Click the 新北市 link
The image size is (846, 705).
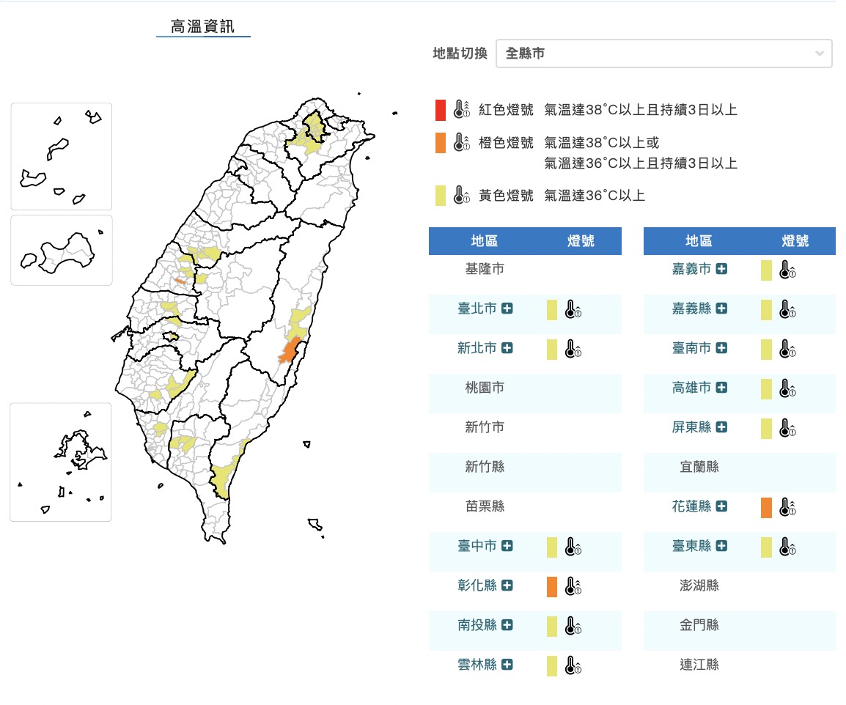click(477, 348)
